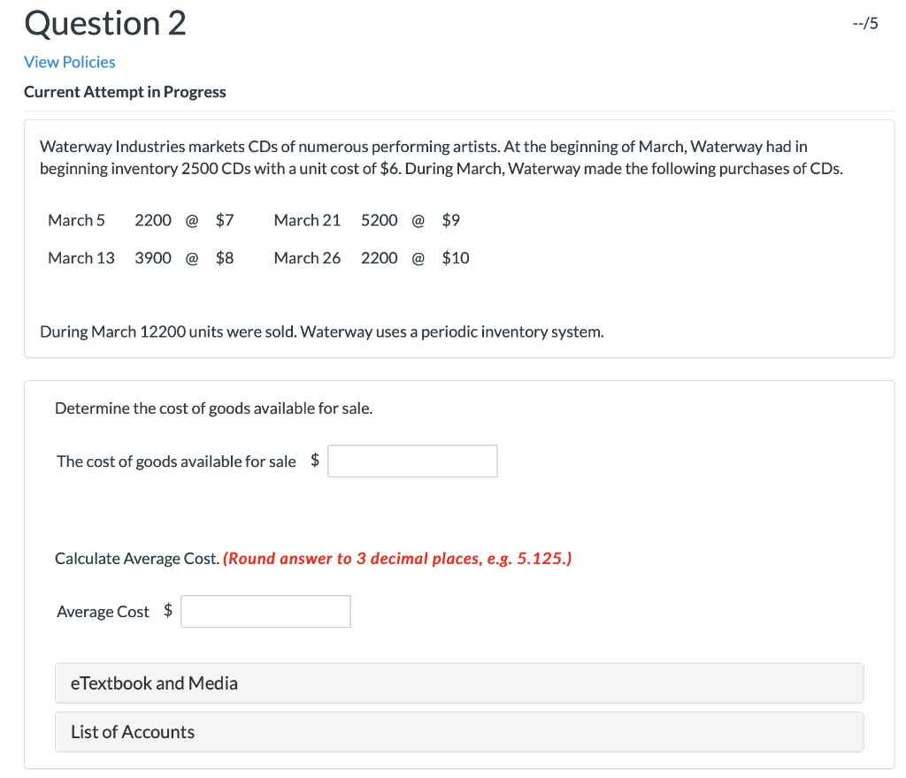Click the Average Cost input field
Viewport: 906px width, 778px height.
(x=265, y=611)
